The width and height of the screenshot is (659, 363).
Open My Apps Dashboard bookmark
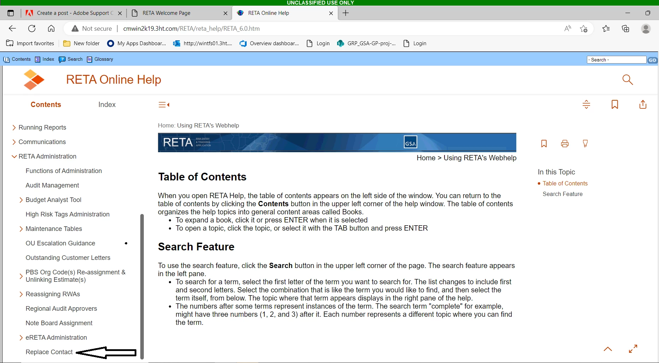137,43
